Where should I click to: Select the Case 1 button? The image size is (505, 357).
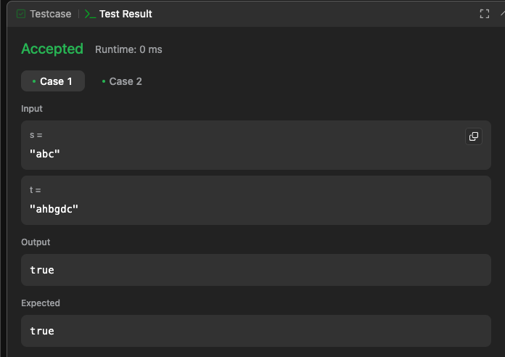point(53,81)
